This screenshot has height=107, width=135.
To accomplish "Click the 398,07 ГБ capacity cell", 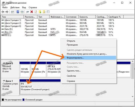I will [84, 29].
